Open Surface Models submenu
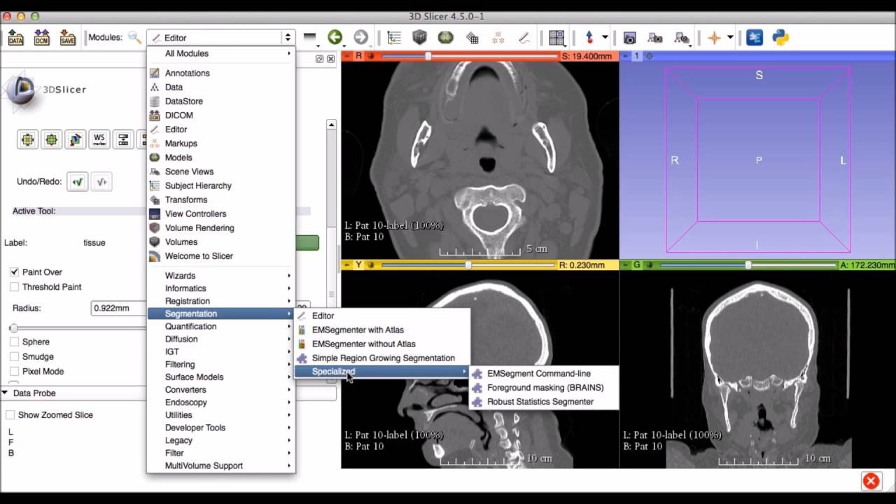The image size is (896, 504). click(x=221, y=377)
